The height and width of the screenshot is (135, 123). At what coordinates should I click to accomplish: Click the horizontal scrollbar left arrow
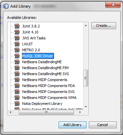(11, 112)
